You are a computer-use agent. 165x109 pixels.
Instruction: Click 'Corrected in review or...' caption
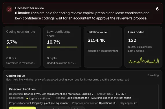point(21,63)
